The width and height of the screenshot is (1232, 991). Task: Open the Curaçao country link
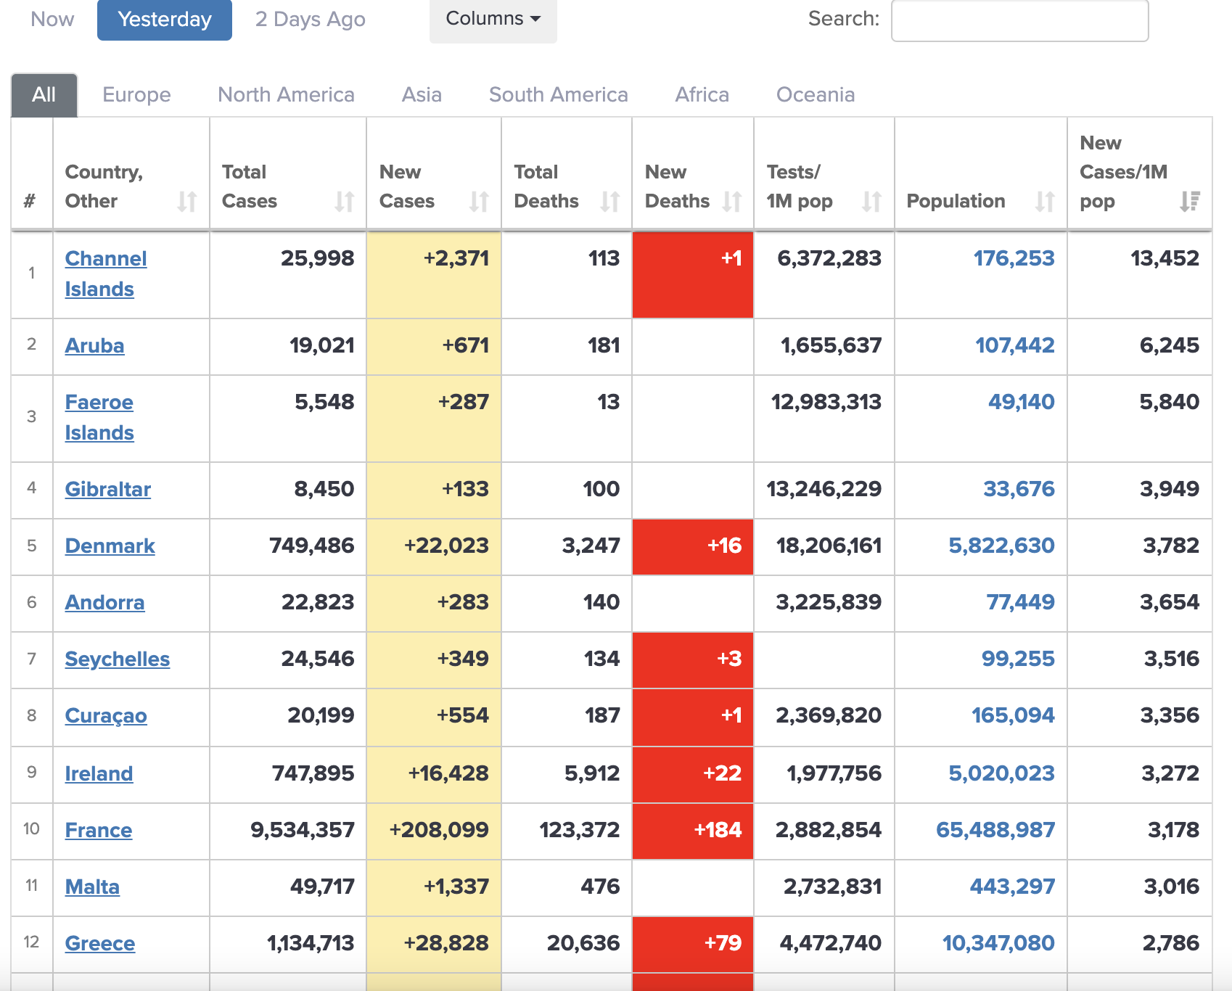[106, 715]
